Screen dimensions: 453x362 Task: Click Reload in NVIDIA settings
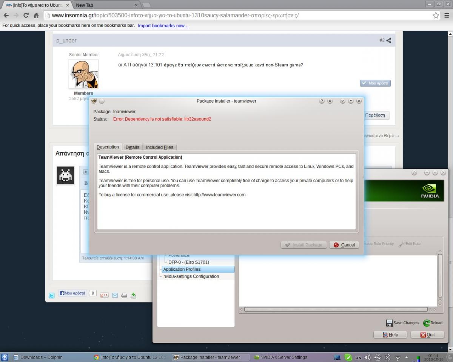coord(433,323)
